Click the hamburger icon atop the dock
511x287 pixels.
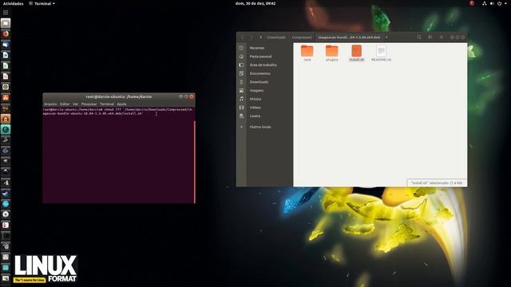pyautogui.click(x=6, y=13)
